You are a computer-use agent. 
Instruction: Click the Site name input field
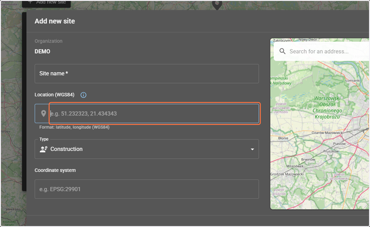coord(147,73)
